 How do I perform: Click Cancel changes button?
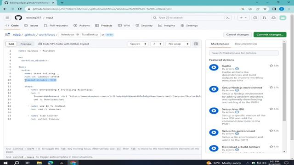point(237,35)
